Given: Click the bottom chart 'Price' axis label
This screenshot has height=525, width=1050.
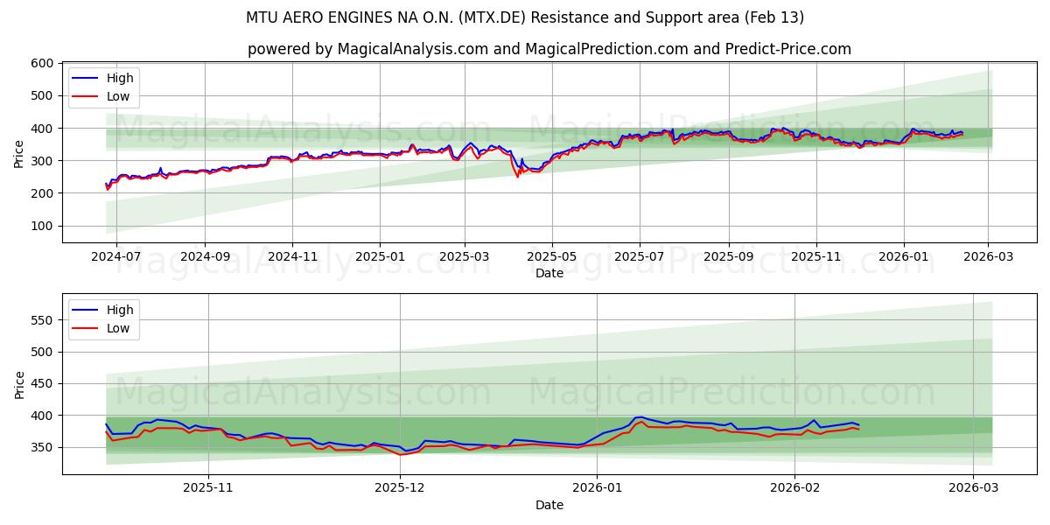Looking at the screenshot, I should point(19,383).
